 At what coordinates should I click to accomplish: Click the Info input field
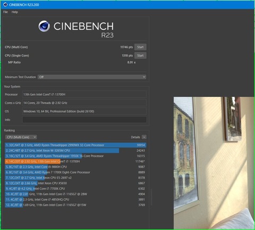pyautogui.click(x=84, y=120)
